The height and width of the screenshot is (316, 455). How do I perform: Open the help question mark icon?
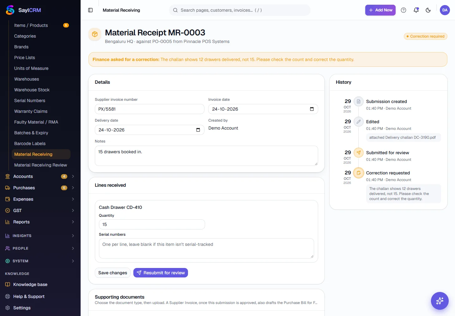point(403,10)
